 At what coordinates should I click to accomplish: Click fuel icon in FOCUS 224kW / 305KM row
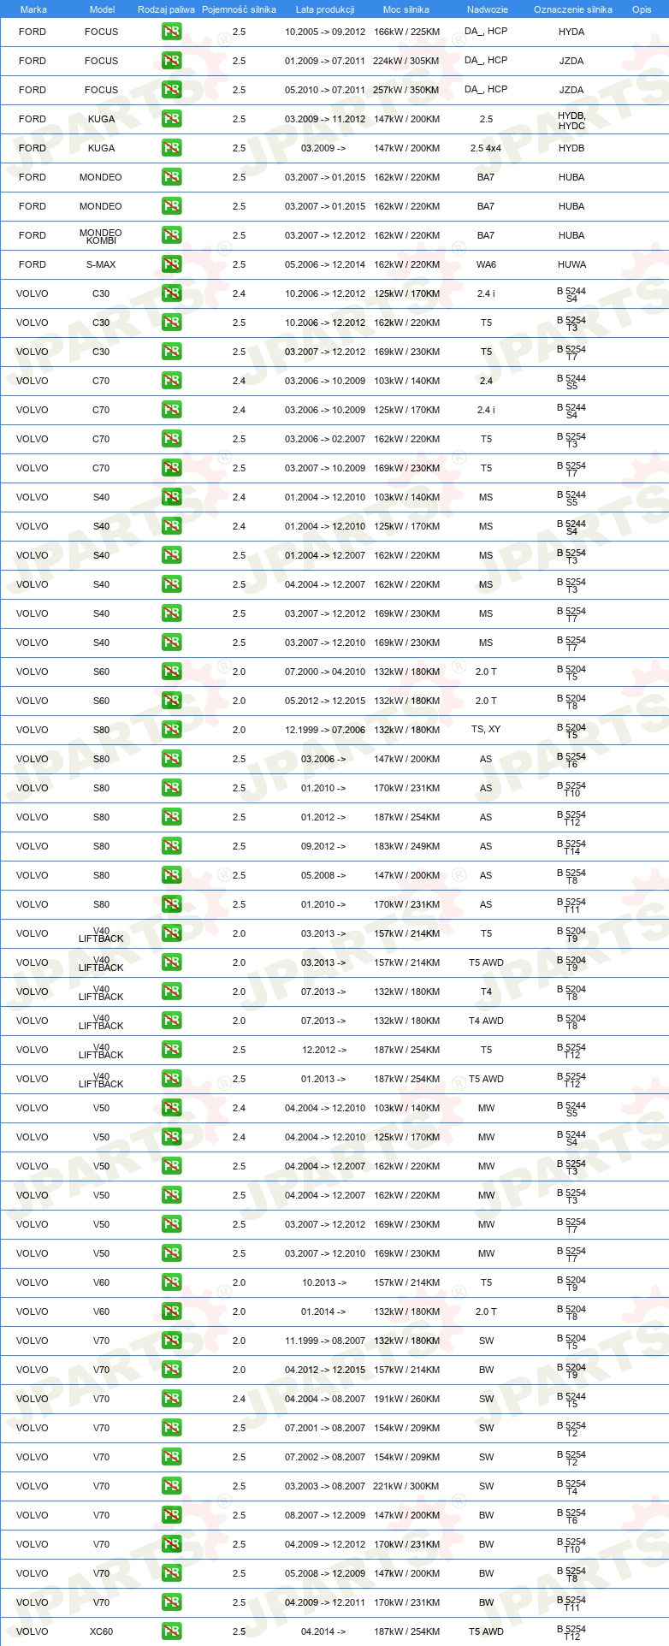(x=171, y=61)
